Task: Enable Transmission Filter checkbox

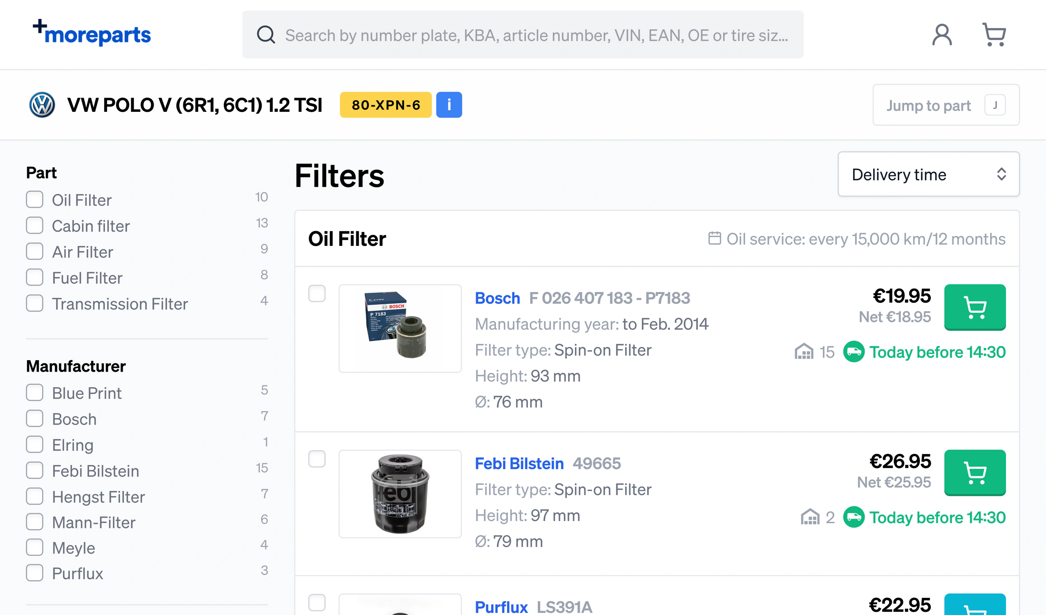Action: [x=34, y=303]
